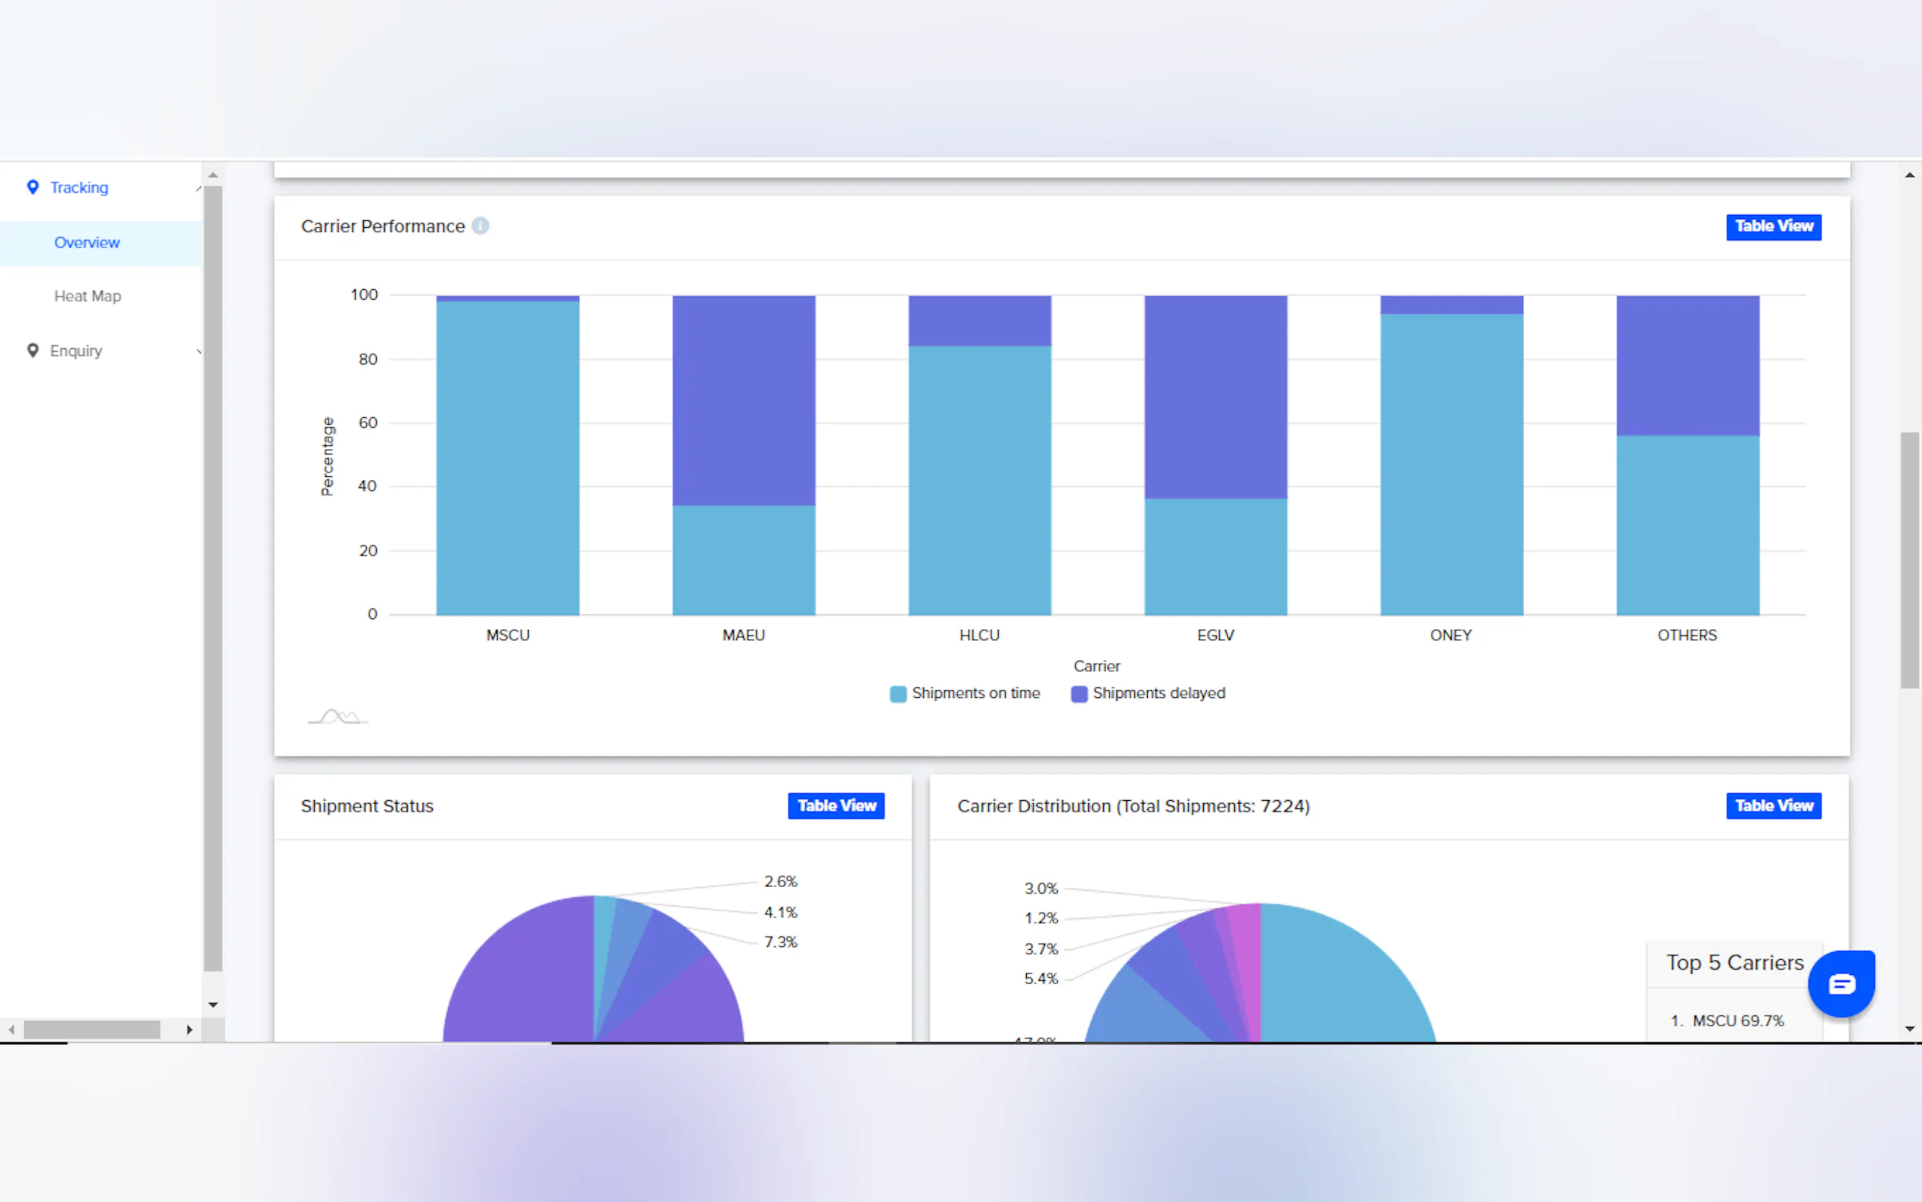Viewport: 1922px width, 1202px height.
Task: Click the MAEU on-time bar segment
Action: (744, 559)
